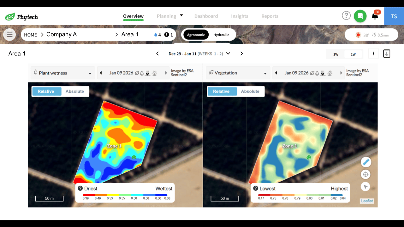Click the notifications bell showing 56 alerts

[x=374, y=16]
